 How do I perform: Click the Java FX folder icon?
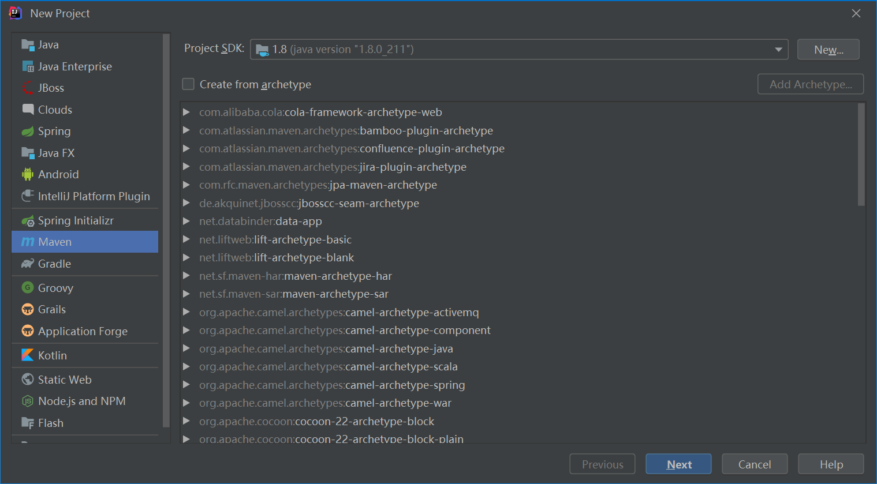pyautogui.click(x=28, y=153)
